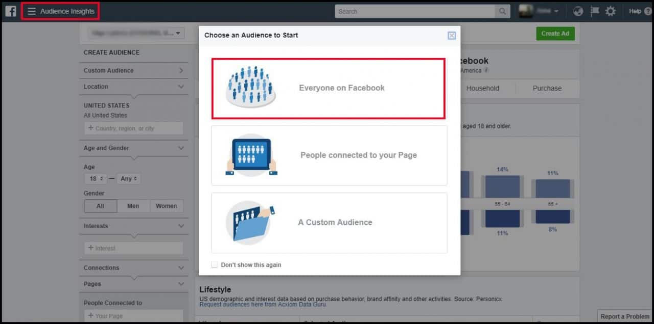Click the flag icon in the top bar

point(594,10)
